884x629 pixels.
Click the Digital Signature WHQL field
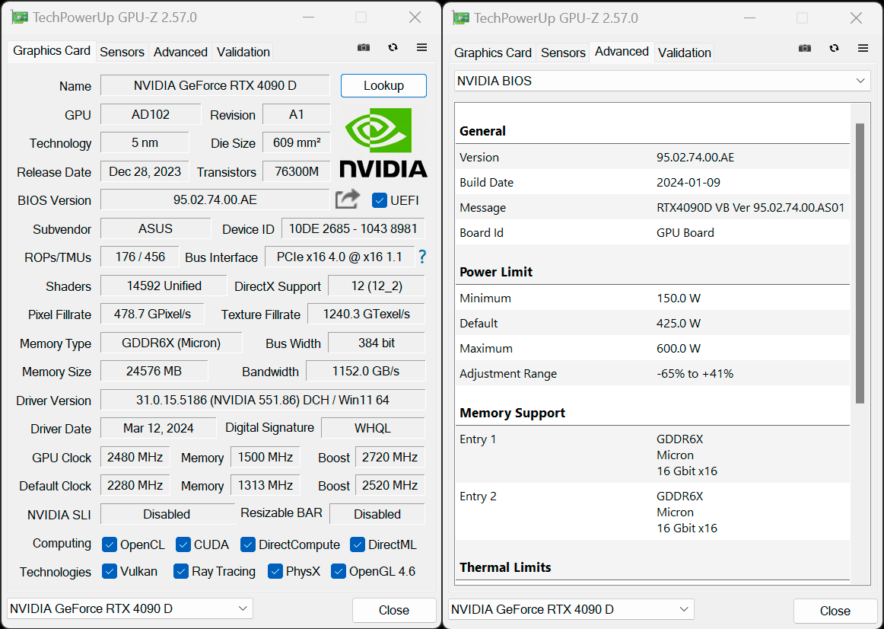373,428
